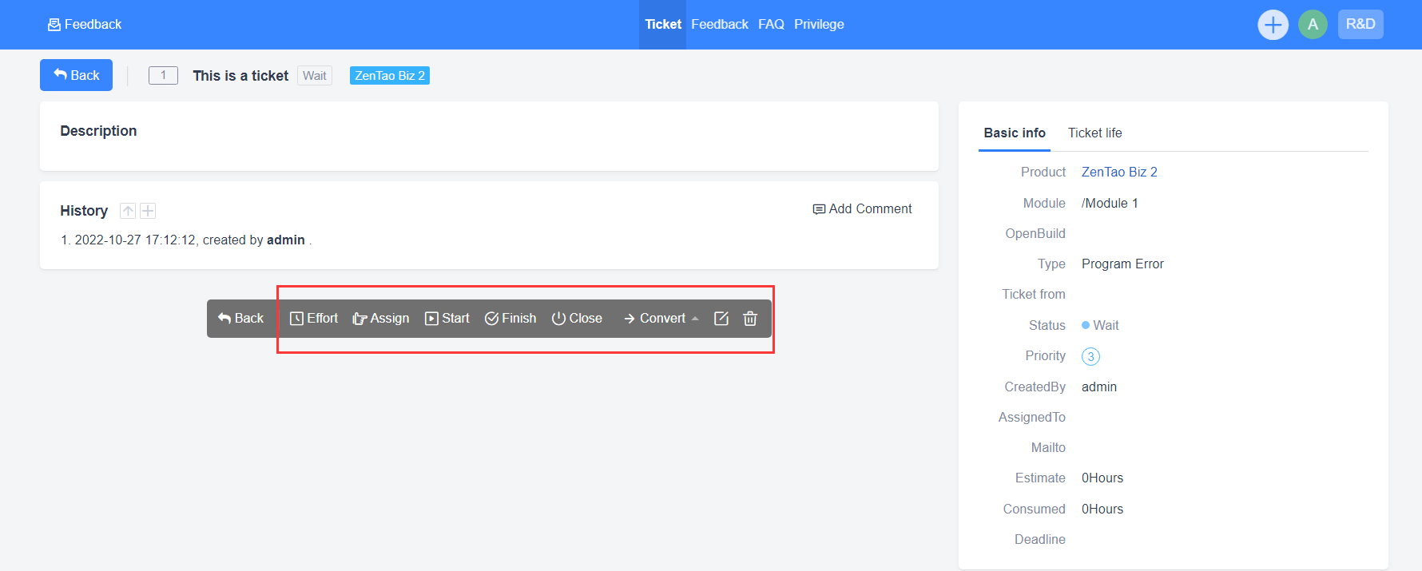
Task: Expand all history entries with plus icon
Action: (148, 211)
